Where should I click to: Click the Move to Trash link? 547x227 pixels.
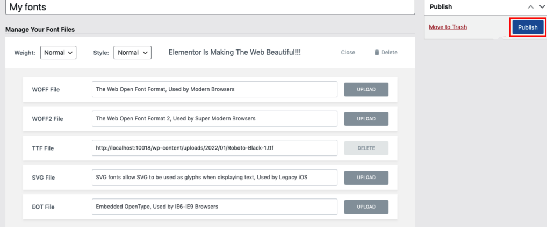coord(448,27)
